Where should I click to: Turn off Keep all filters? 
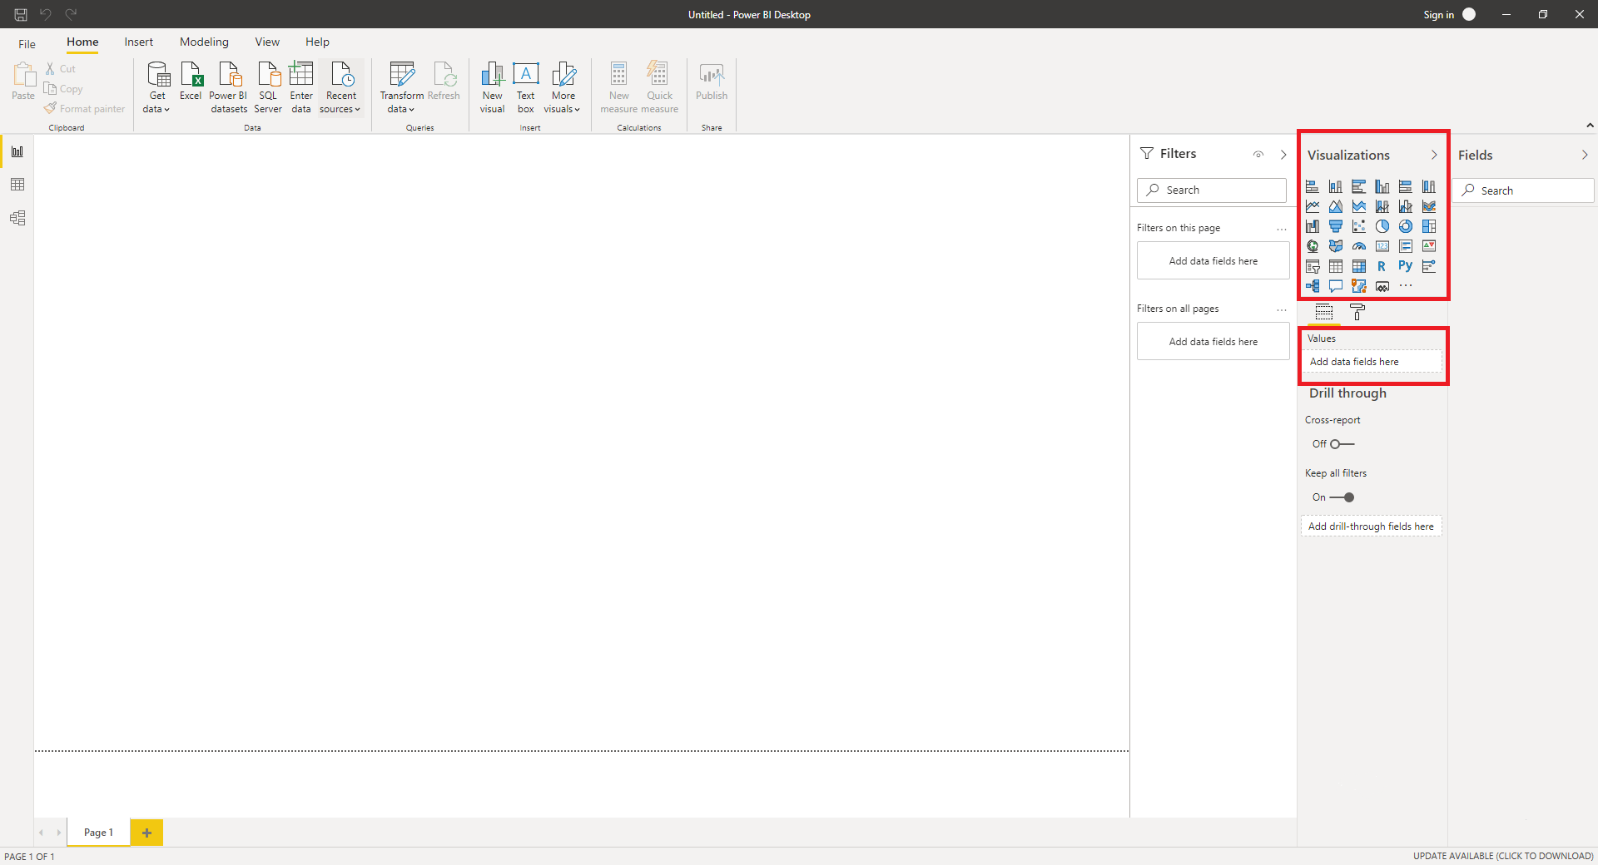point(1342,497)
